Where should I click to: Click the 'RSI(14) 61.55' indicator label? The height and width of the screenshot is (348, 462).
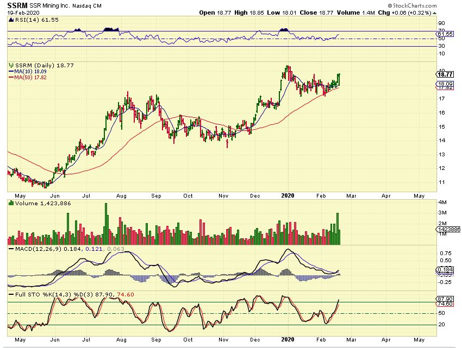click(36, 20)
